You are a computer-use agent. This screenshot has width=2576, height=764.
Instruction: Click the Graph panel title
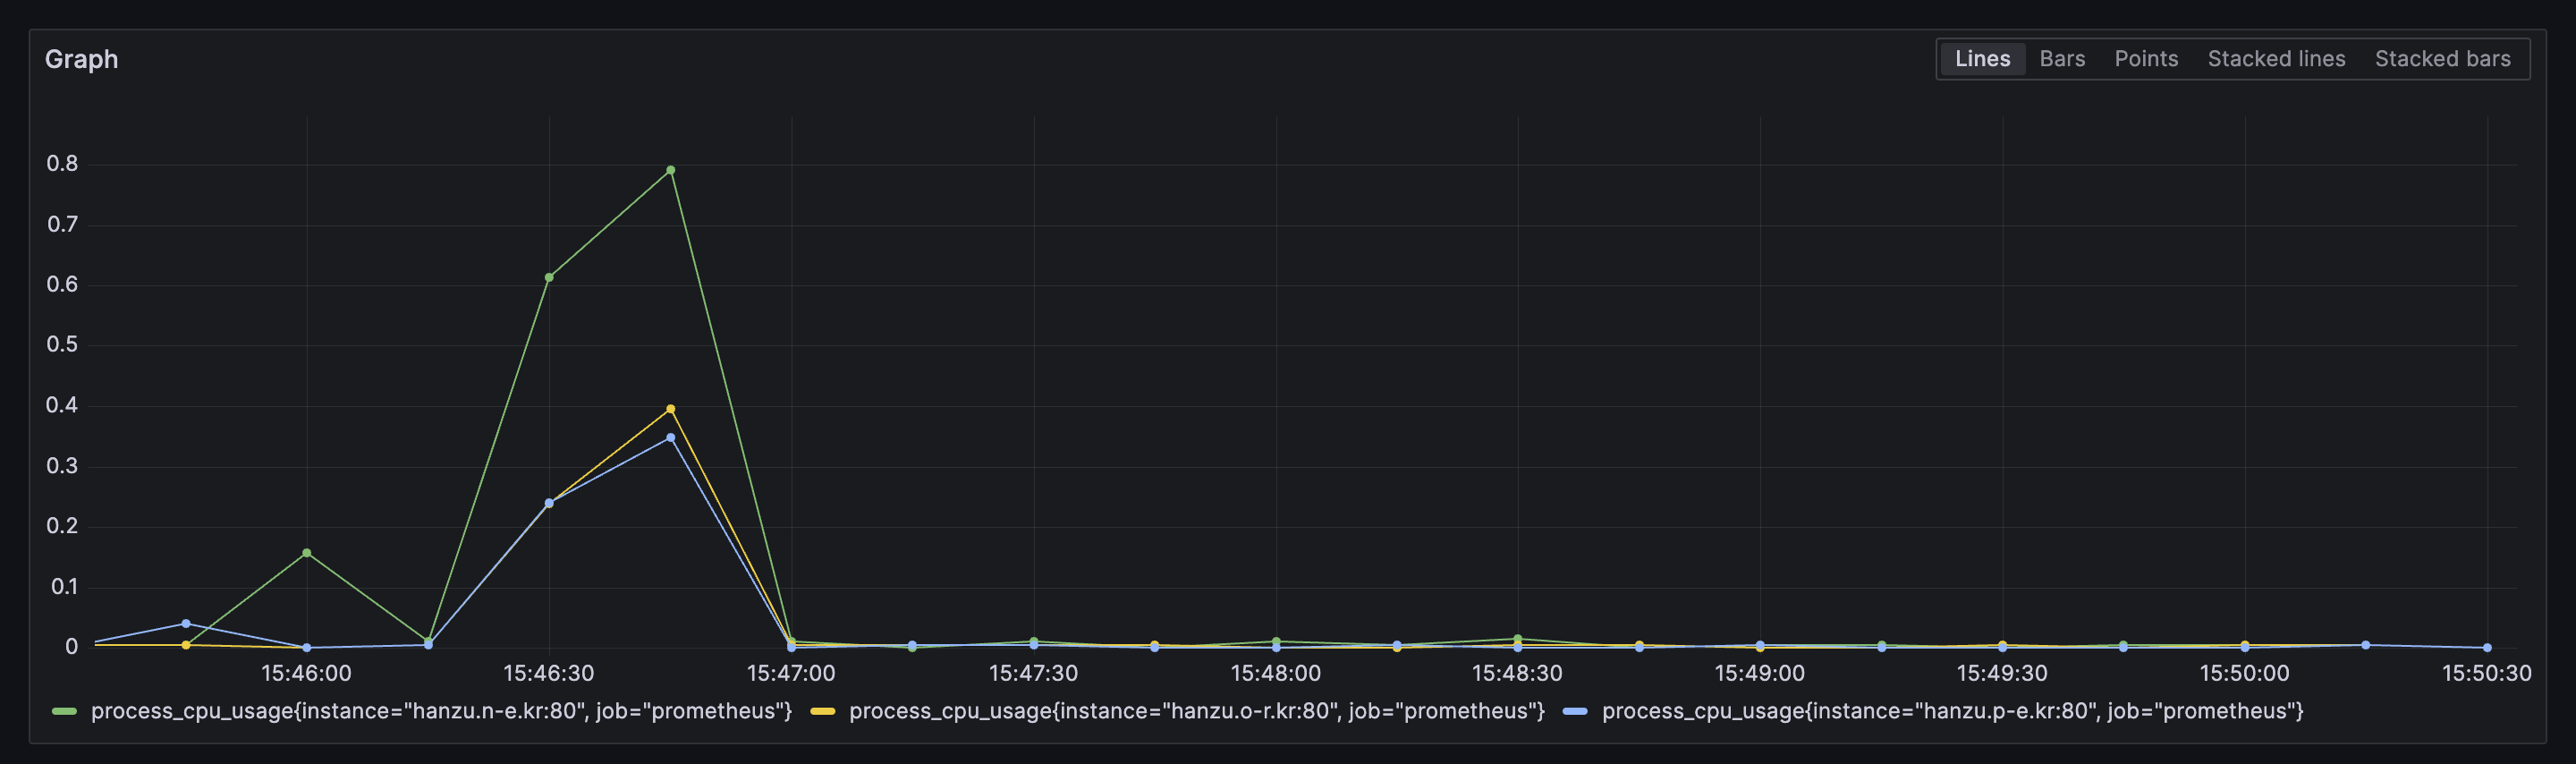click(x=81, y=59)
